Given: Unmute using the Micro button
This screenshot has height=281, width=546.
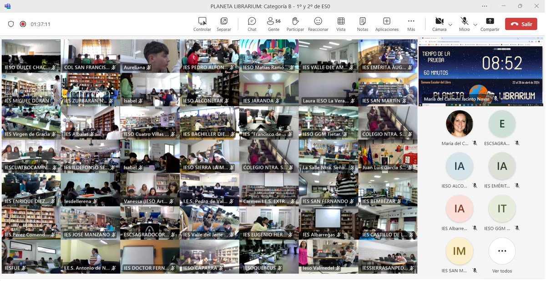Looking at the screenshot, I should 464,24.
